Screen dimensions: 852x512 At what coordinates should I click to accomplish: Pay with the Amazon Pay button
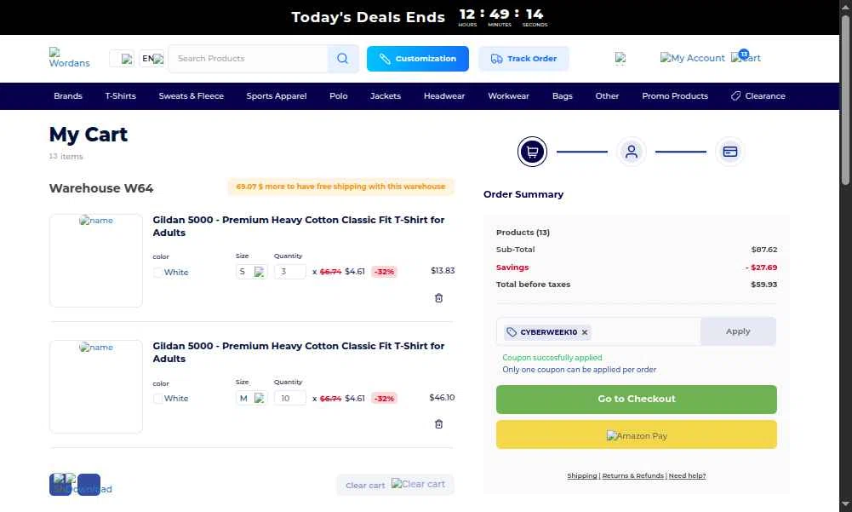pos(637,434)
